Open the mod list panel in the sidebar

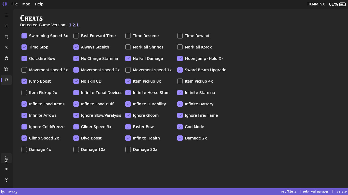coord(6,37)
